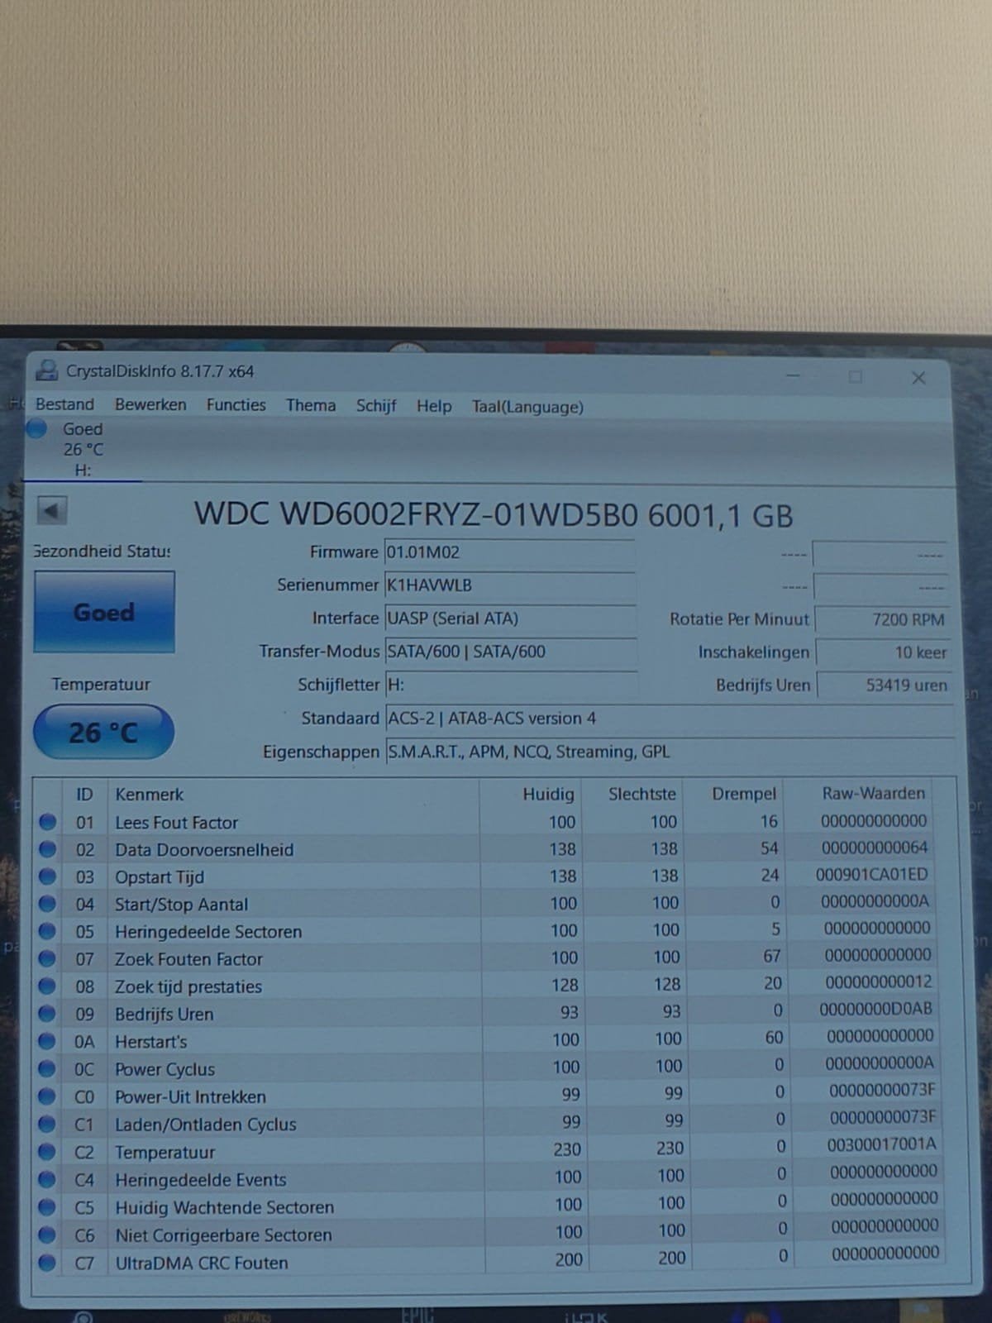
Task: Click the status dot for Zoek tijd prestaties
Action: pos(48,986)
